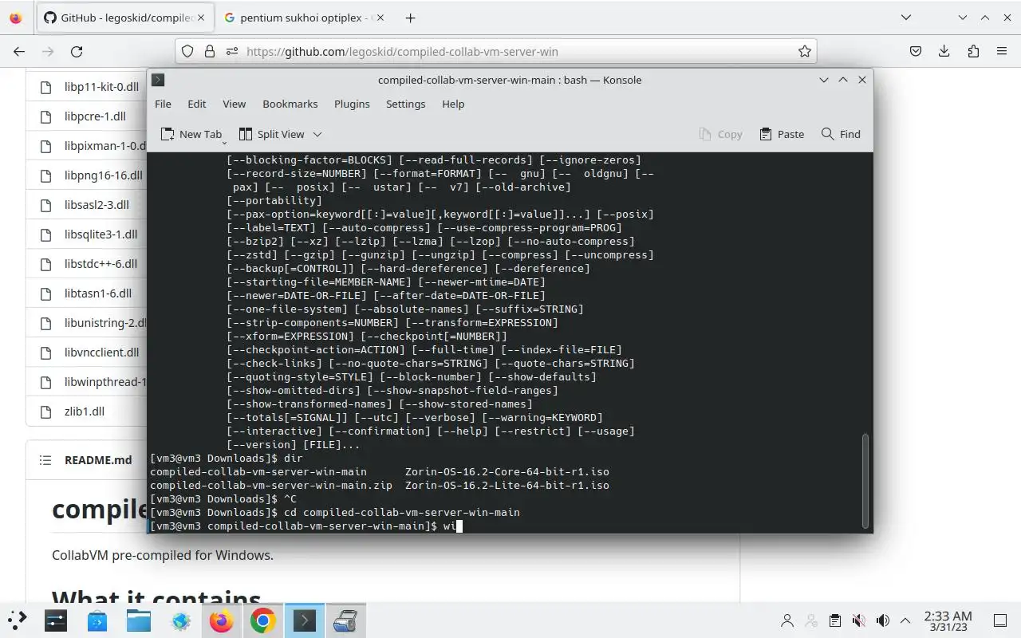1021x638 pixels.
Task: Click the Konsole terminal taskbar icon
Action: pyautogui.click(x=305, y=620)
